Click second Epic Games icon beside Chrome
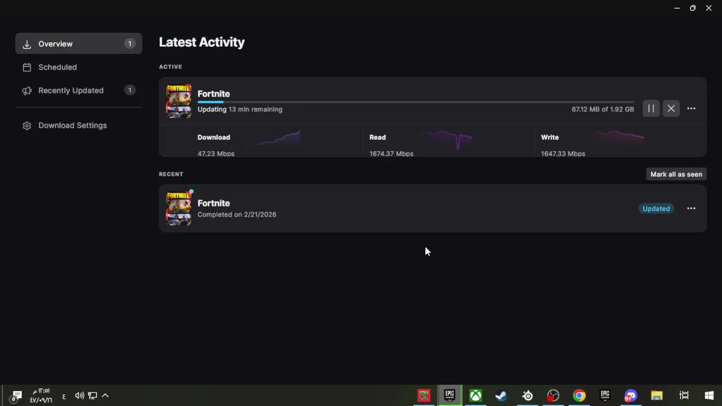Screen dimensions: 722x406 tap(605, 396)
